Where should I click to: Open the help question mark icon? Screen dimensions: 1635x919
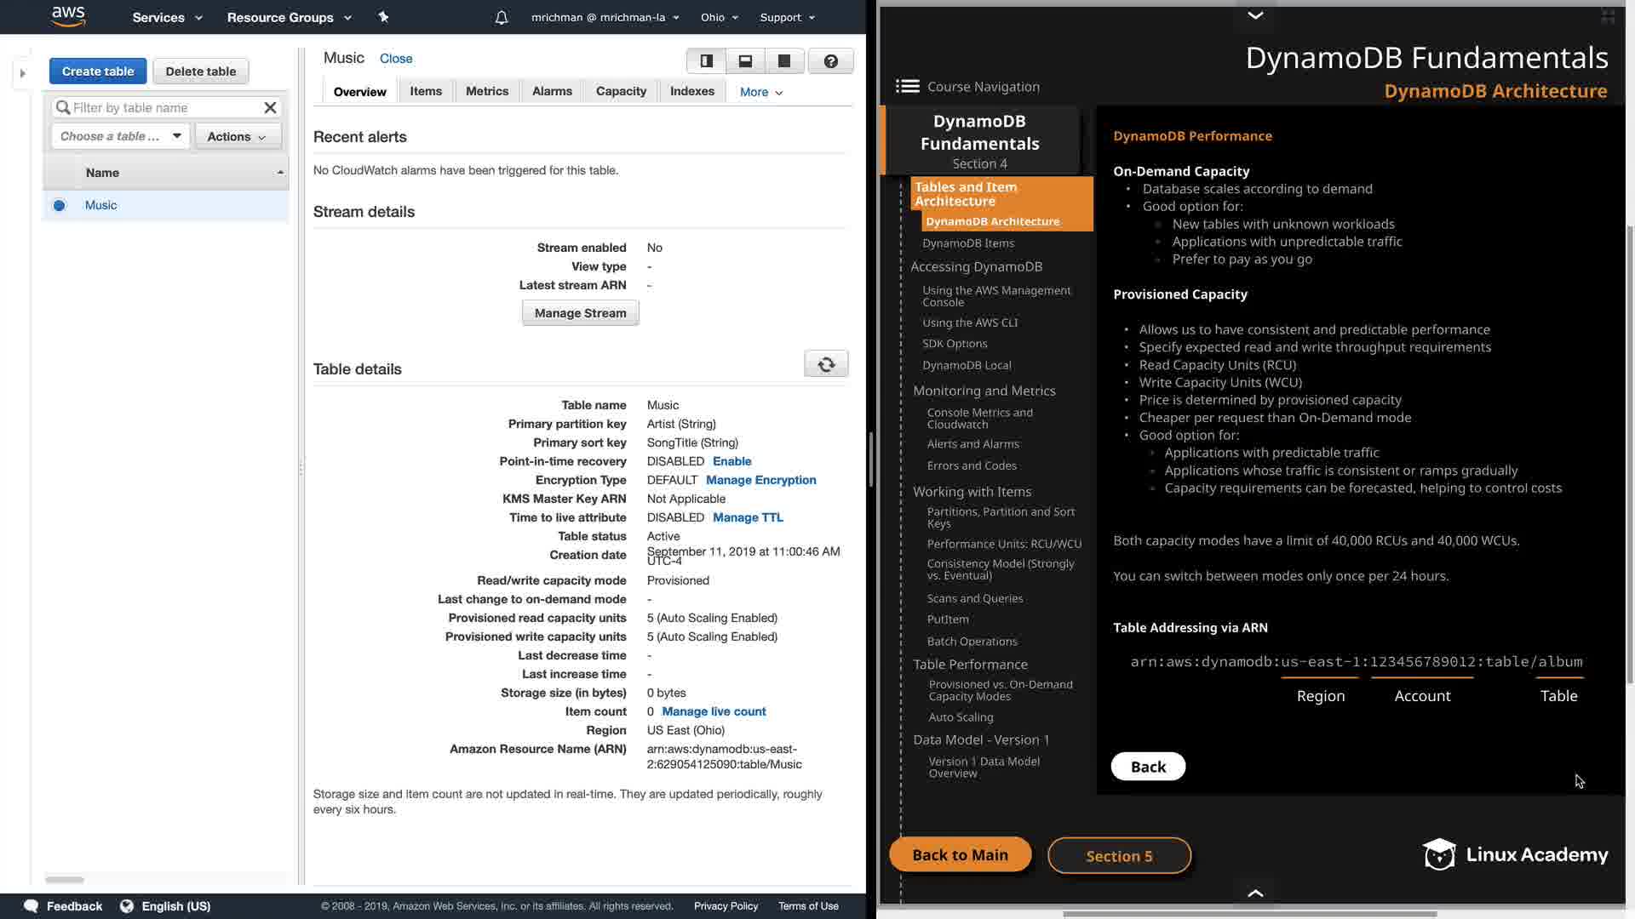[830, 61]
